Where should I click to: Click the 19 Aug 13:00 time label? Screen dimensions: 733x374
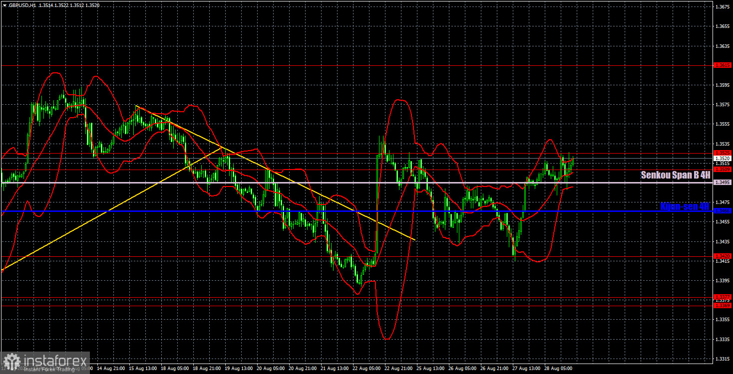(239, 369)
